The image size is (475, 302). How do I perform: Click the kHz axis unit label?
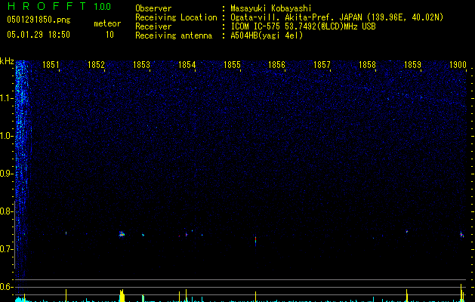pyautogui.click(x=7, y=61)
